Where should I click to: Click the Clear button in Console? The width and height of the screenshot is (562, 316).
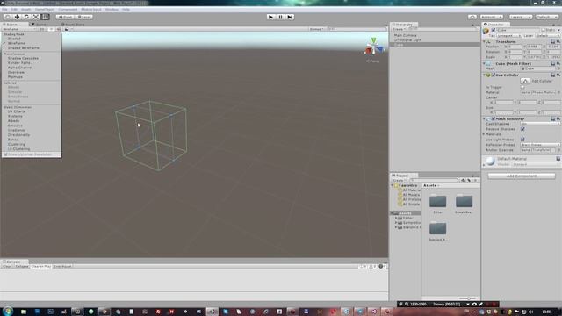(x=7, y=267)
